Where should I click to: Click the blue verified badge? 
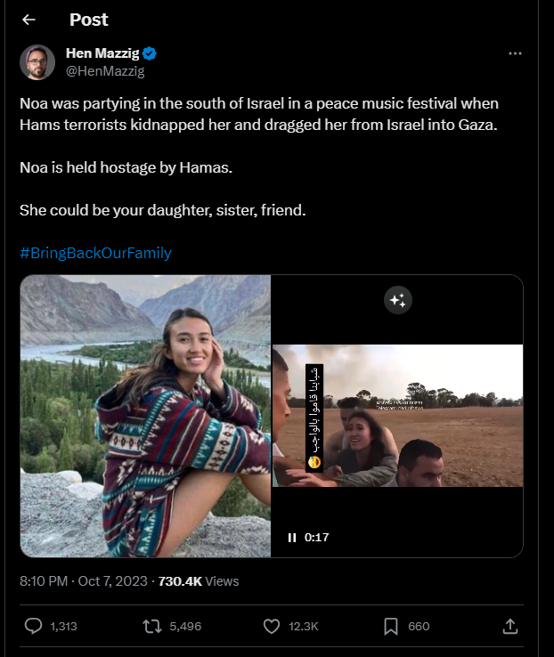pos(151,53)
